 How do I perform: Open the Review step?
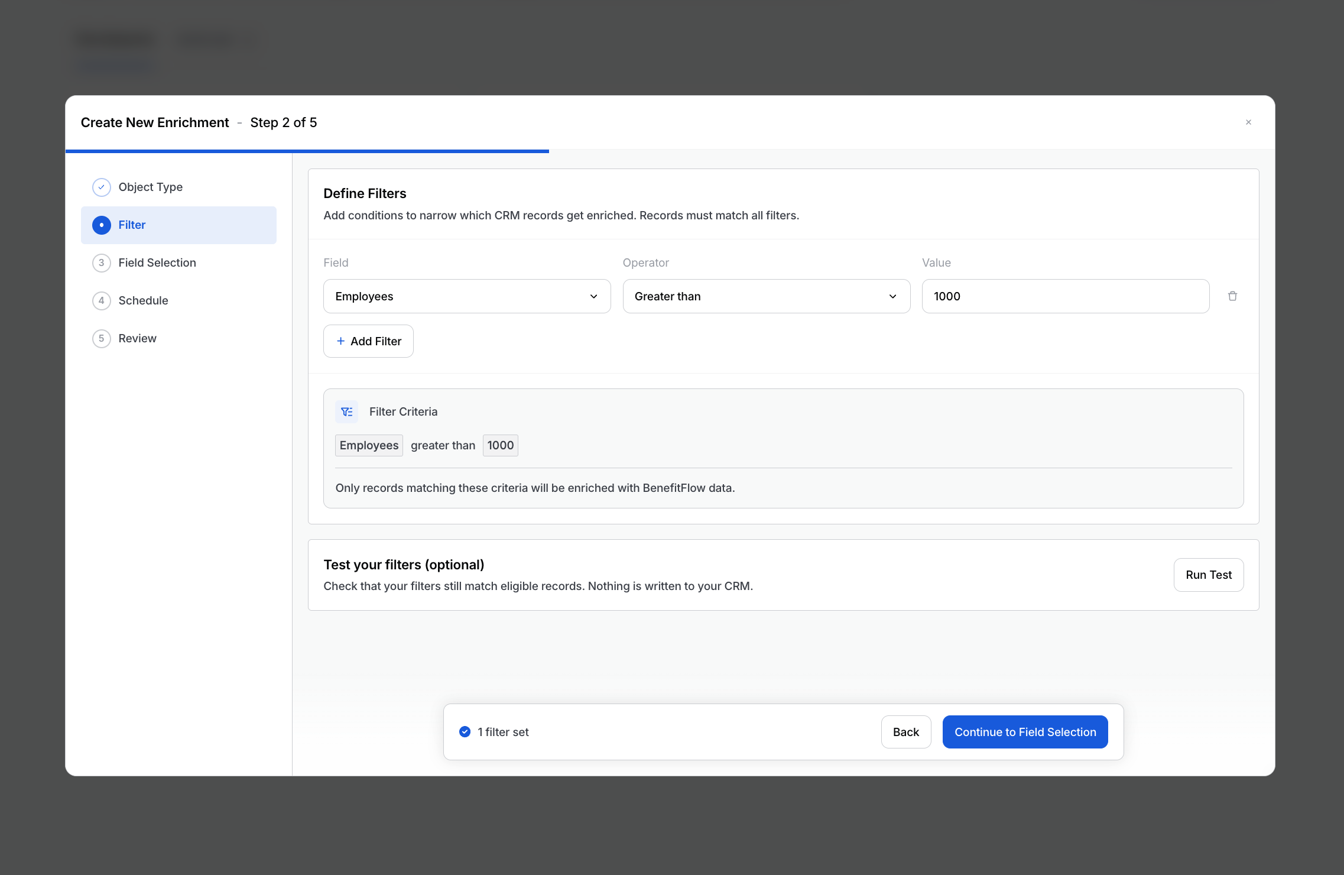[178, 338]
